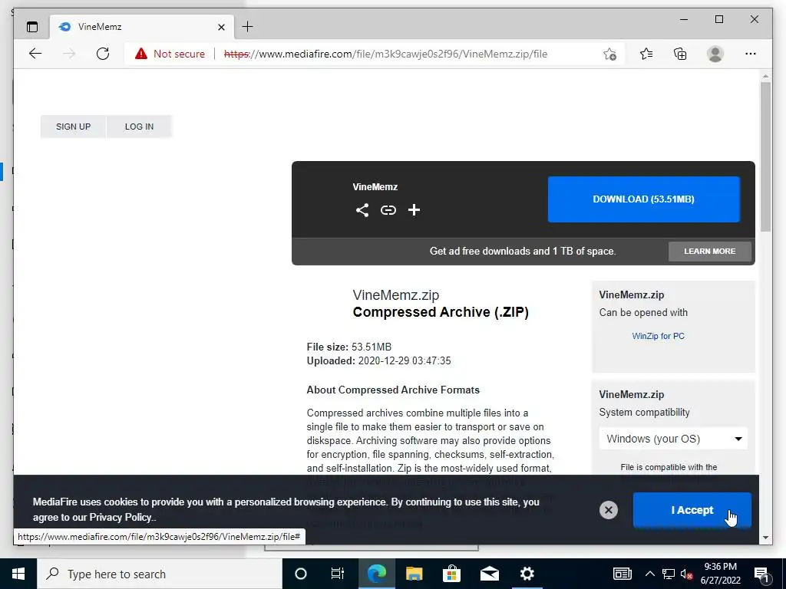Click the address bar URL
The image size is (786, 589).
point(386,54)
